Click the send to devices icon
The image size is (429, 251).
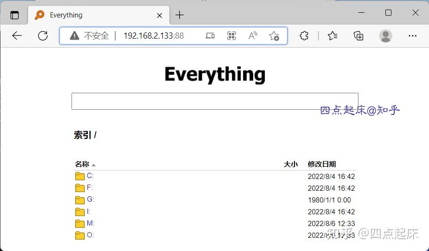click(210, 36)
